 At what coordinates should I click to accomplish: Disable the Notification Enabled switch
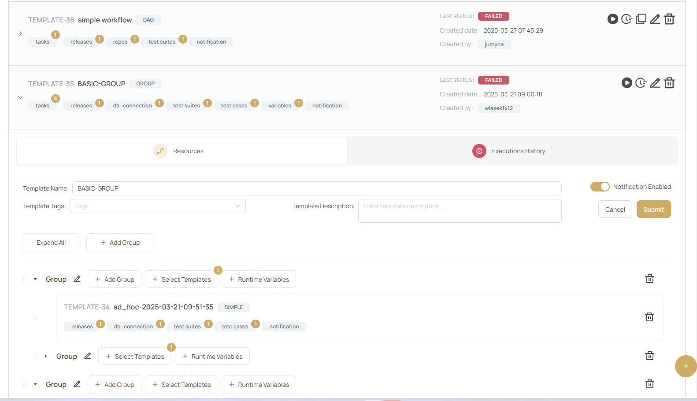600,187
